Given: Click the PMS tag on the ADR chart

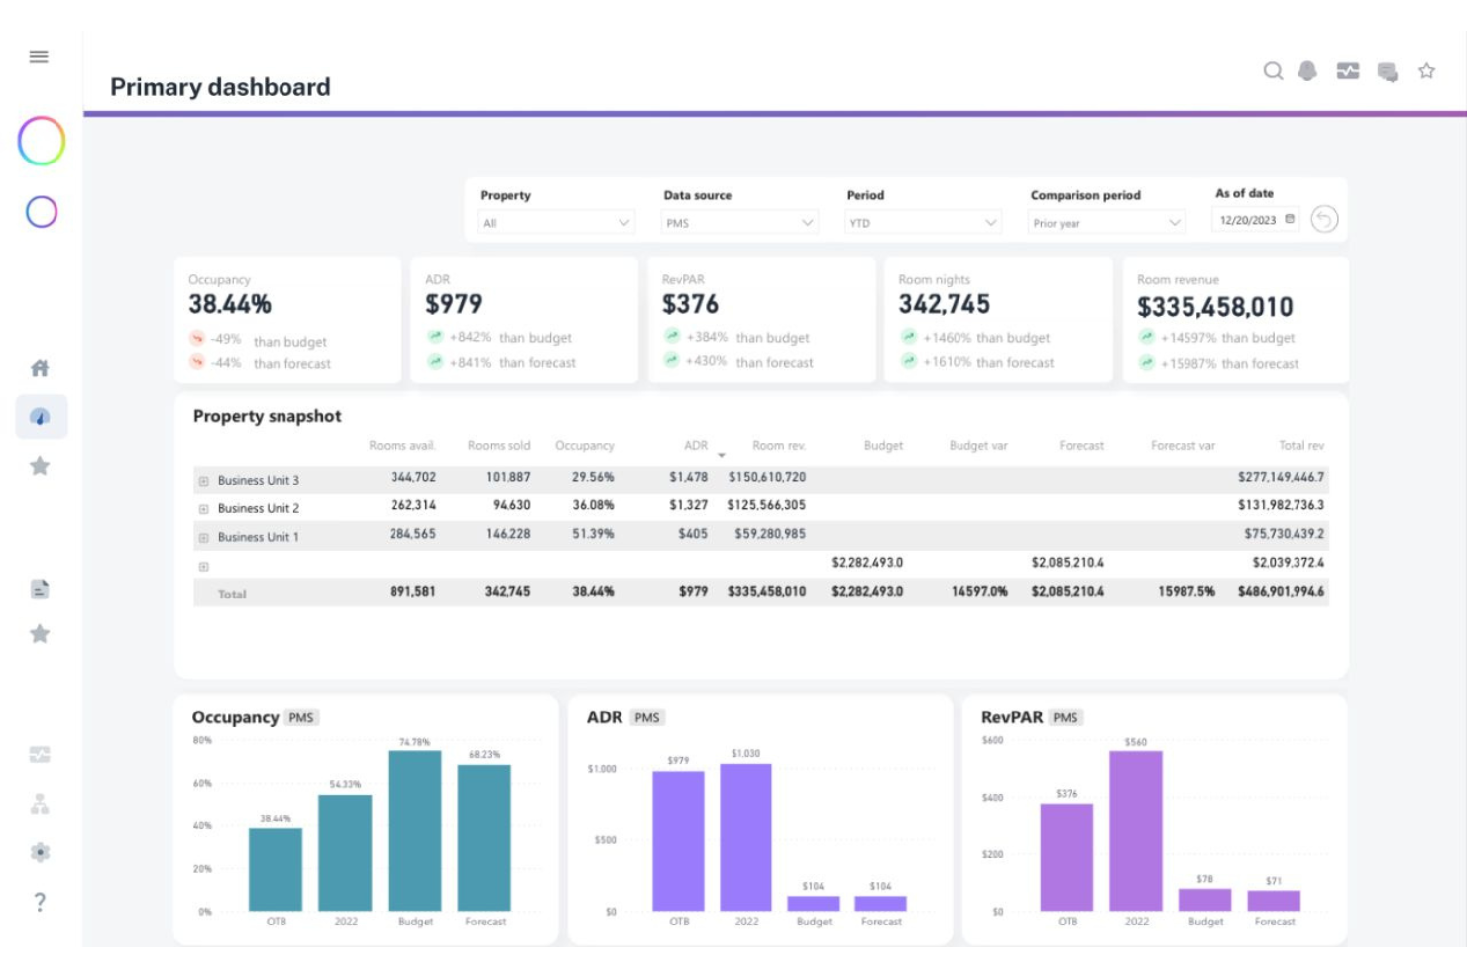Looking at the screenshot, I should 646,717.
